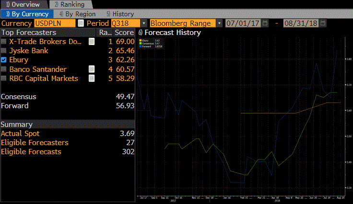Open the Banco Santander report document icon
353x204 pixels.
click(x=92, y=69)
